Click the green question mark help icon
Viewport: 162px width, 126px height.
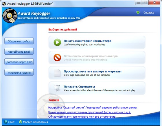click(x=138, y=12)
